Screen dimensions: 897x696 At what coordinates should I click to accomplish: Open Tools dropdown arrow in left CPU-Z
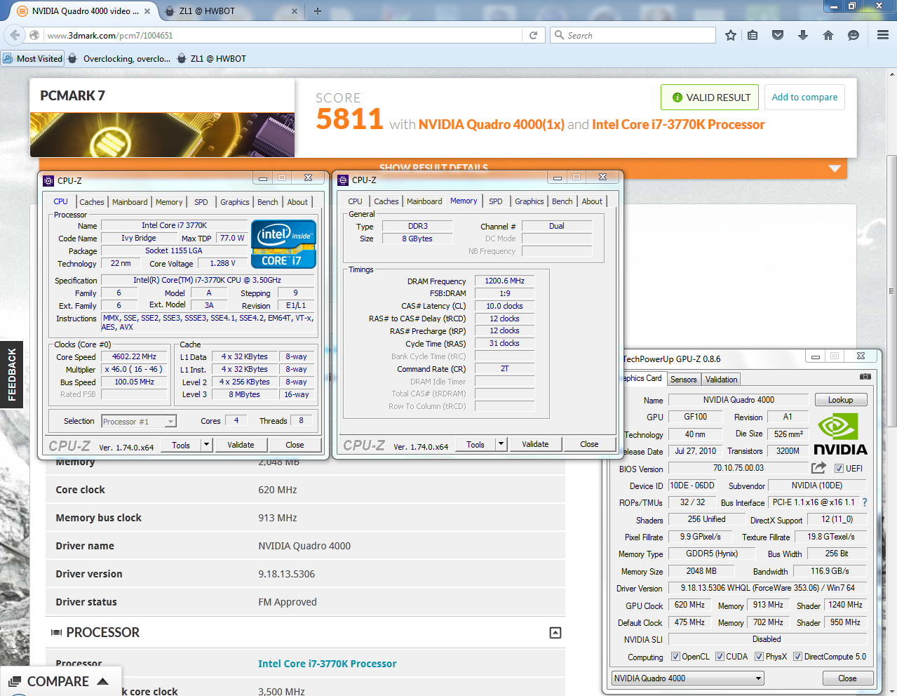point(206,445)
